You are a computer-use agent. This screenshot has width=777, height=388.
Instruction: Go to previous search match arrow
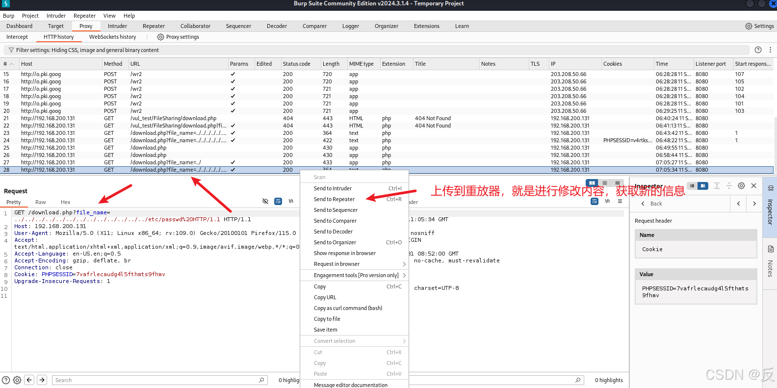point(29,380)
